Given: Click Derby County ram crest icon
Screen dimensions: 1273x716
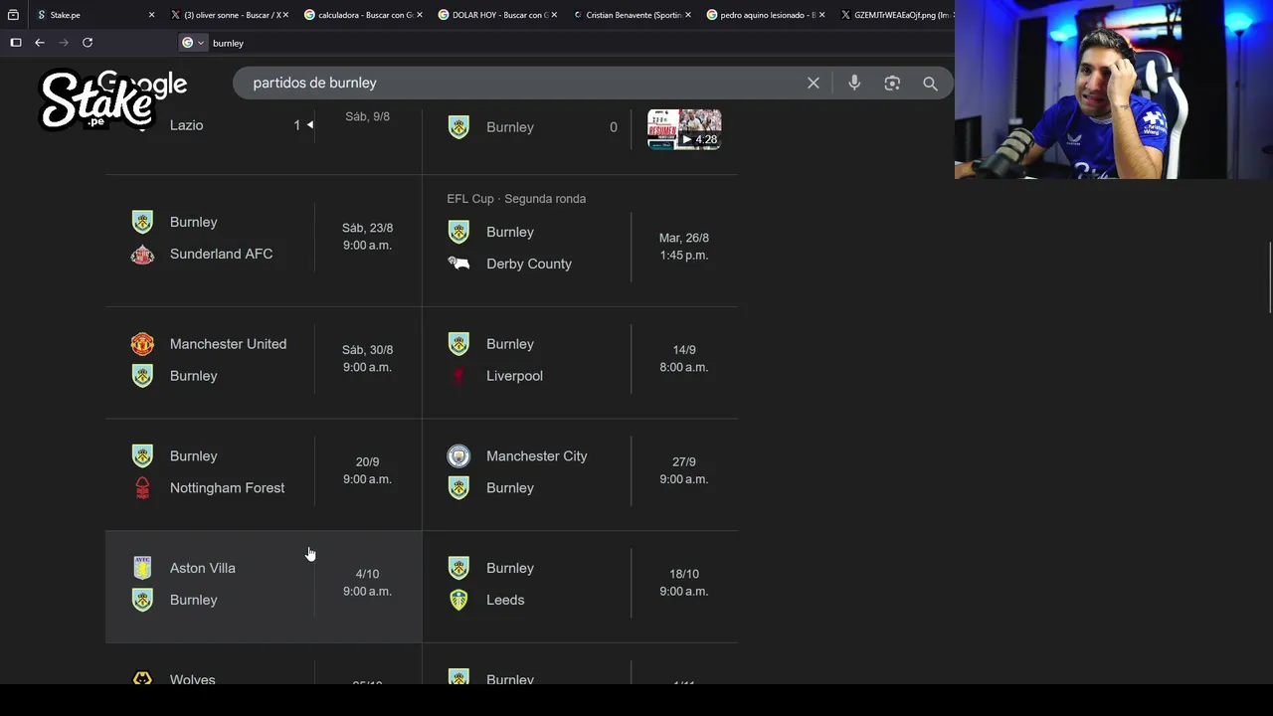Looking at the screenshot, I should pyautogui.click(x=458, y=264).
